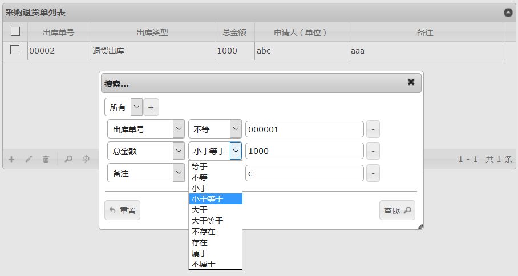Click the 000001 value input field
Viewport: 518px width, 276px height.
pos(304,129)
